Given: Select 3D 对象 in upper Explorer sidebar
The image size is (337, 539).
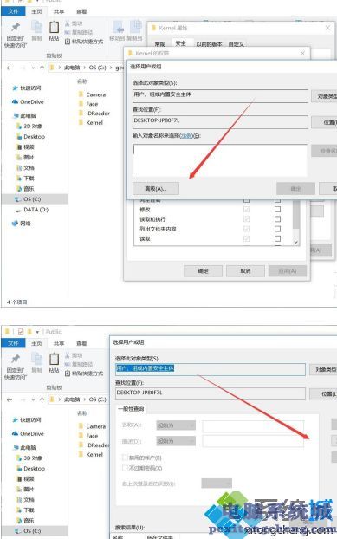Looking at the screenshot, I should pos(29,126).
